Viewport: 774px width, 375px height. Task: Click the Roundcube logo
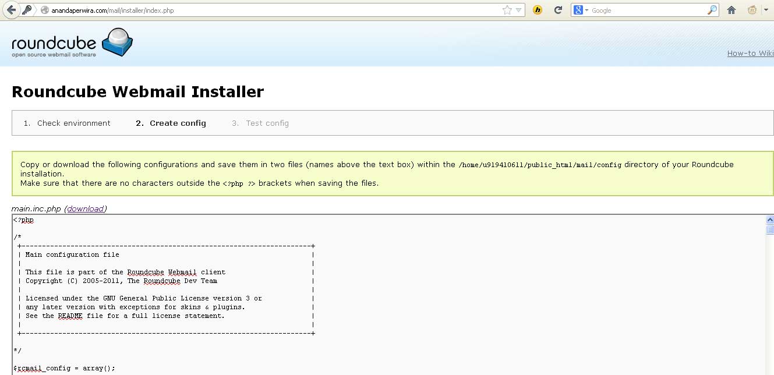tap(72, 42)
